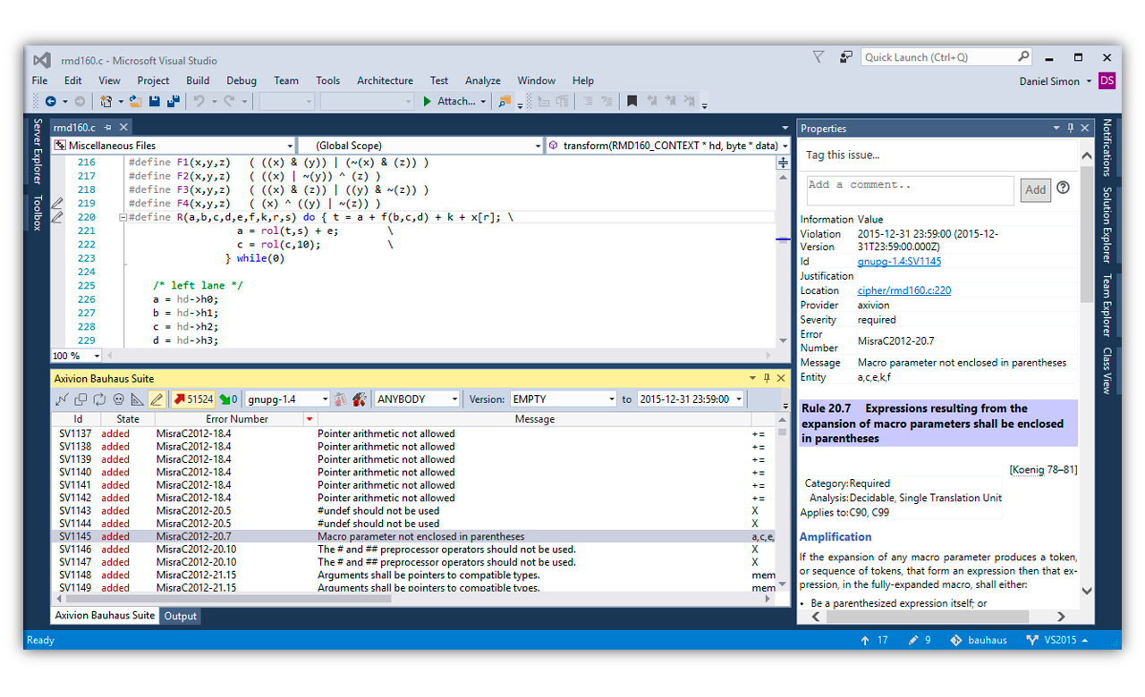Click the Add a comment text field
1145x697 pixels.
[x=909, y=189]
